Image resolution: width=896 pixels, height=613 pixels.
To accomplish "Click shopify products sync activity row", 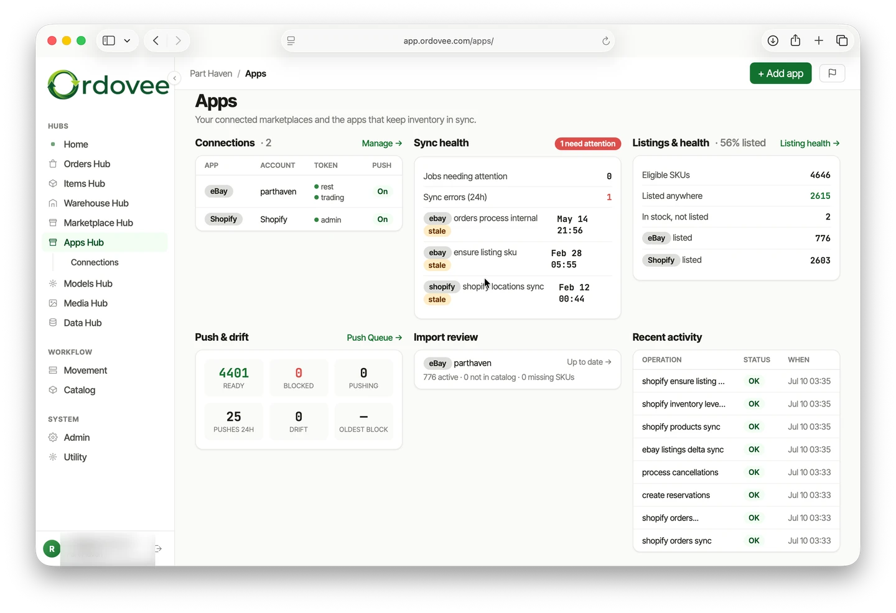I will point(736,427).
